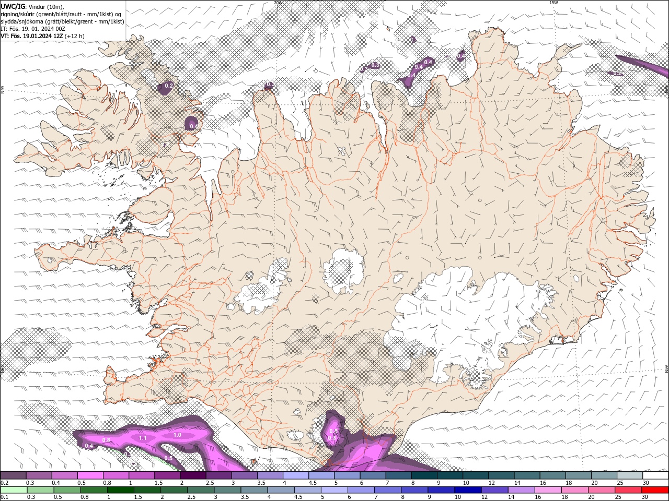Pick the bright pink 0.5 swatch in snow scale

[90, 475]
